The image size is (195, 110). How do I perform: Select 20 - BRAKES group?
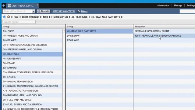click(x=32, y=40)
